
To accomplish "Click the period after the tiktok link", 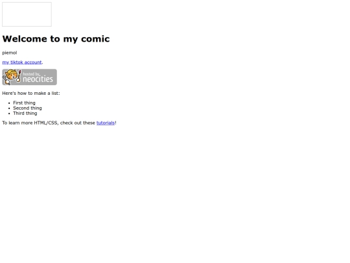I will point(42,62).
